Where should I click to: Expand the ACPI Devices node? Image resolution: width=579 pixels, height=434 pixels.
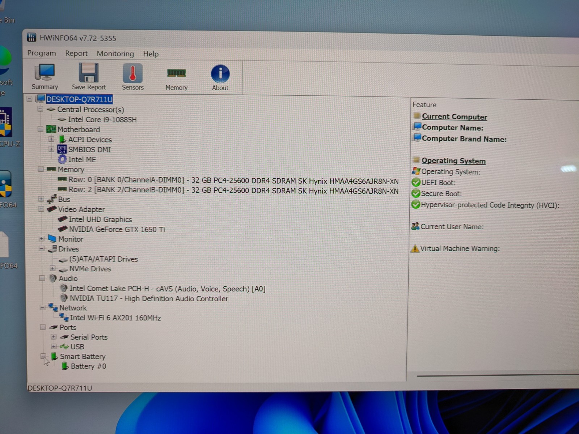(x=51, y=139)
